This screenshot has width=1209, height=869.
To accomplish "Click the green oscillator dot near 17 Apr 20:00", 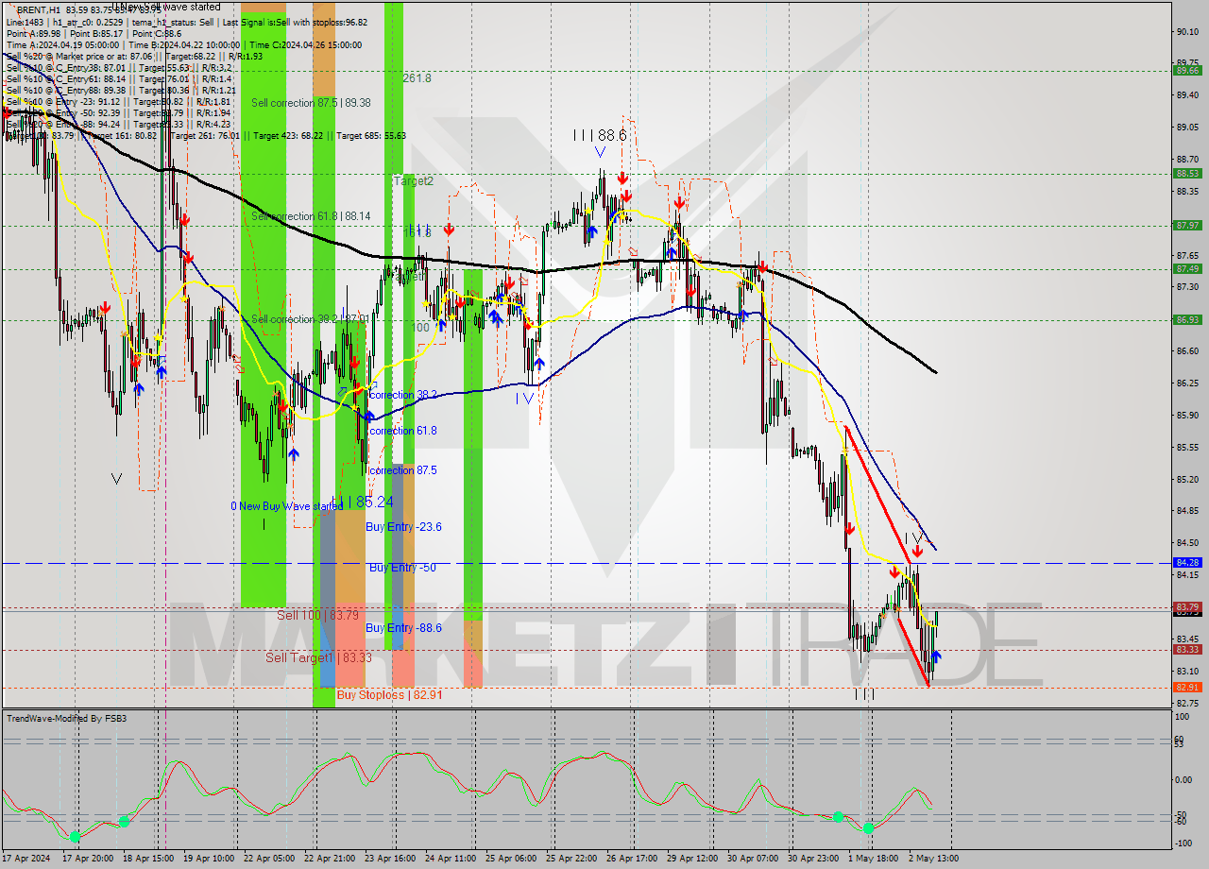I will click(75, 836).
